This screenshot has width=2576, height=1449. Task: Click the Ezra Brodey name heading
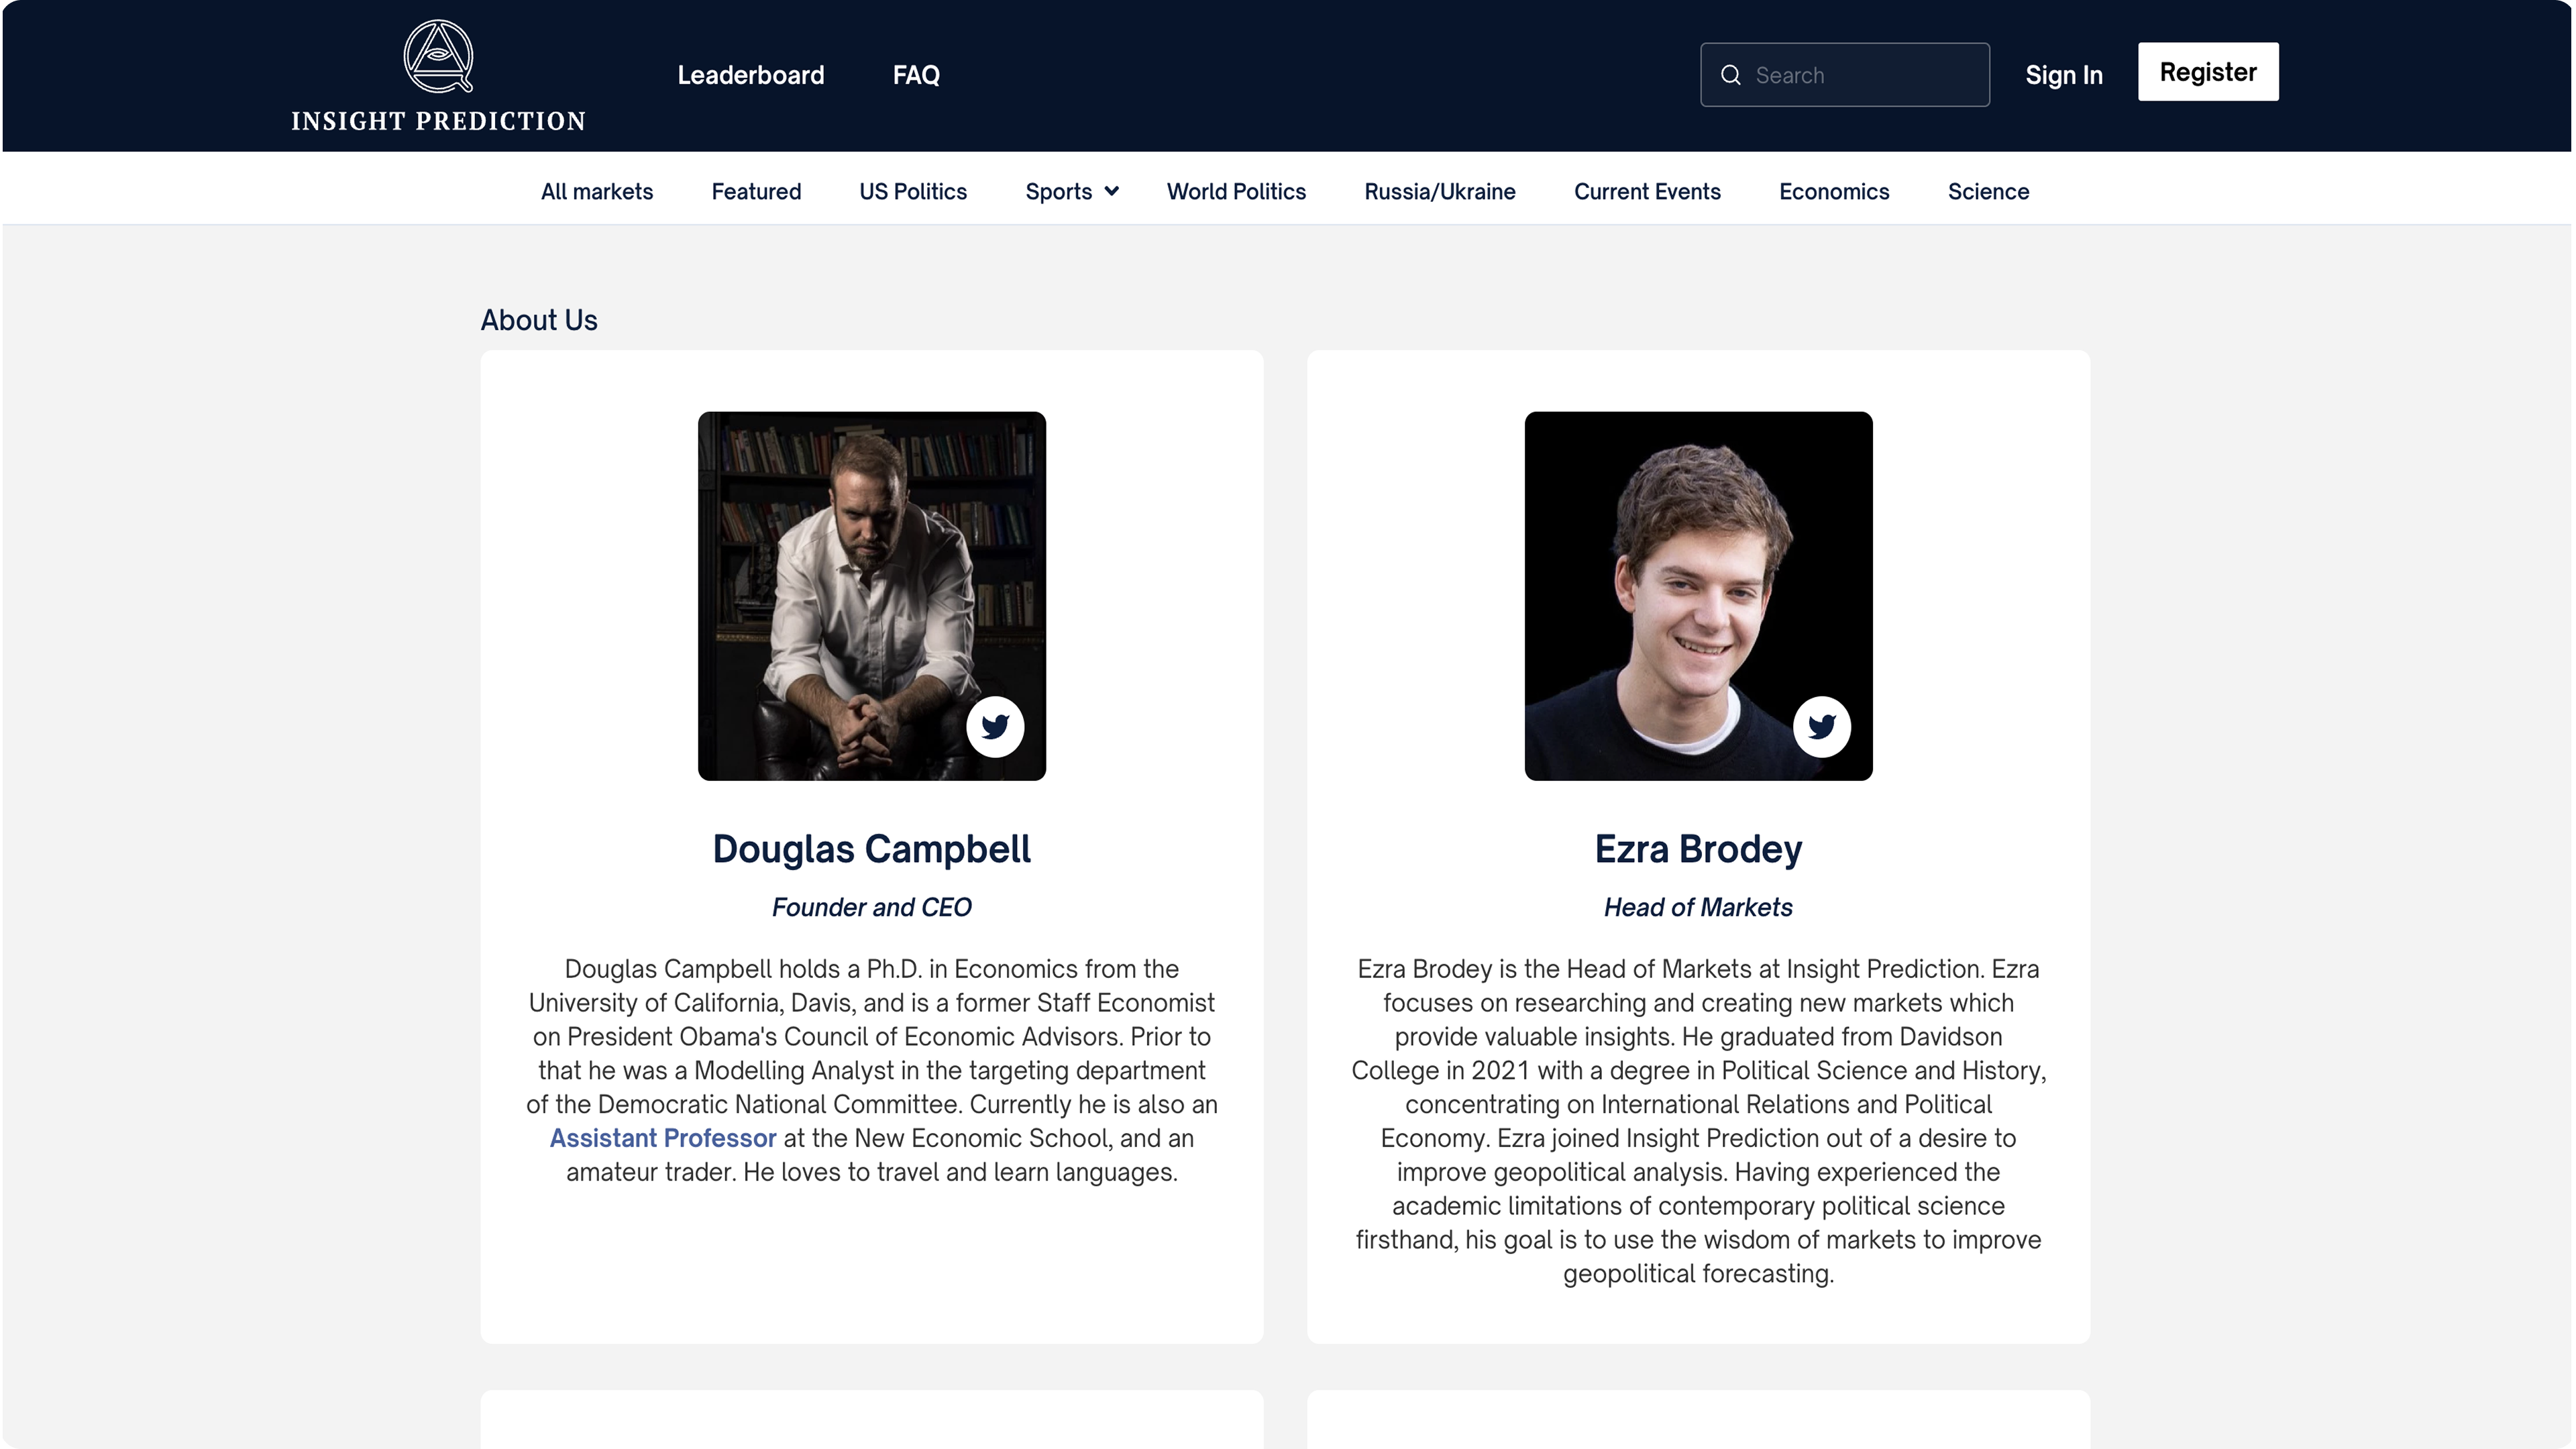pos(1698,849)
